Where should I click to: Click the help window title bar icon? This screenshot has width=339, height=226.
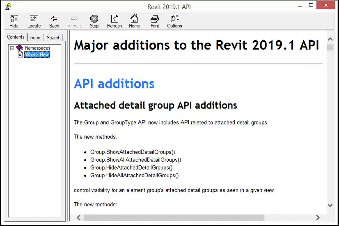point(8,7)
